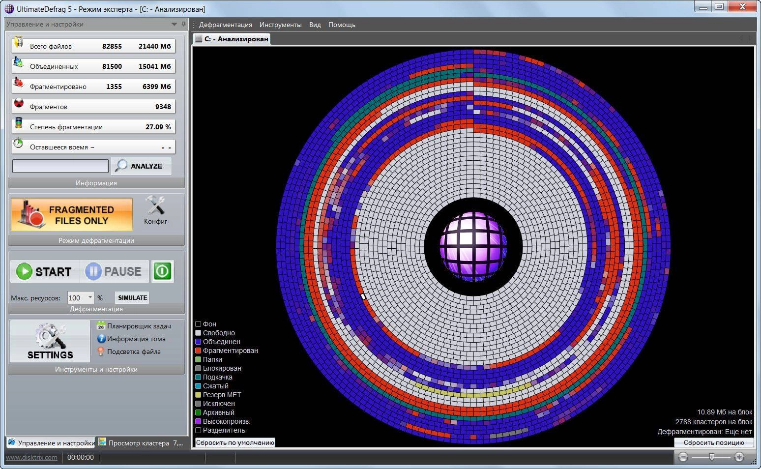The image size is (761, 469).
Task: Click Фрагментов value 9348
Action: [163, 107]
